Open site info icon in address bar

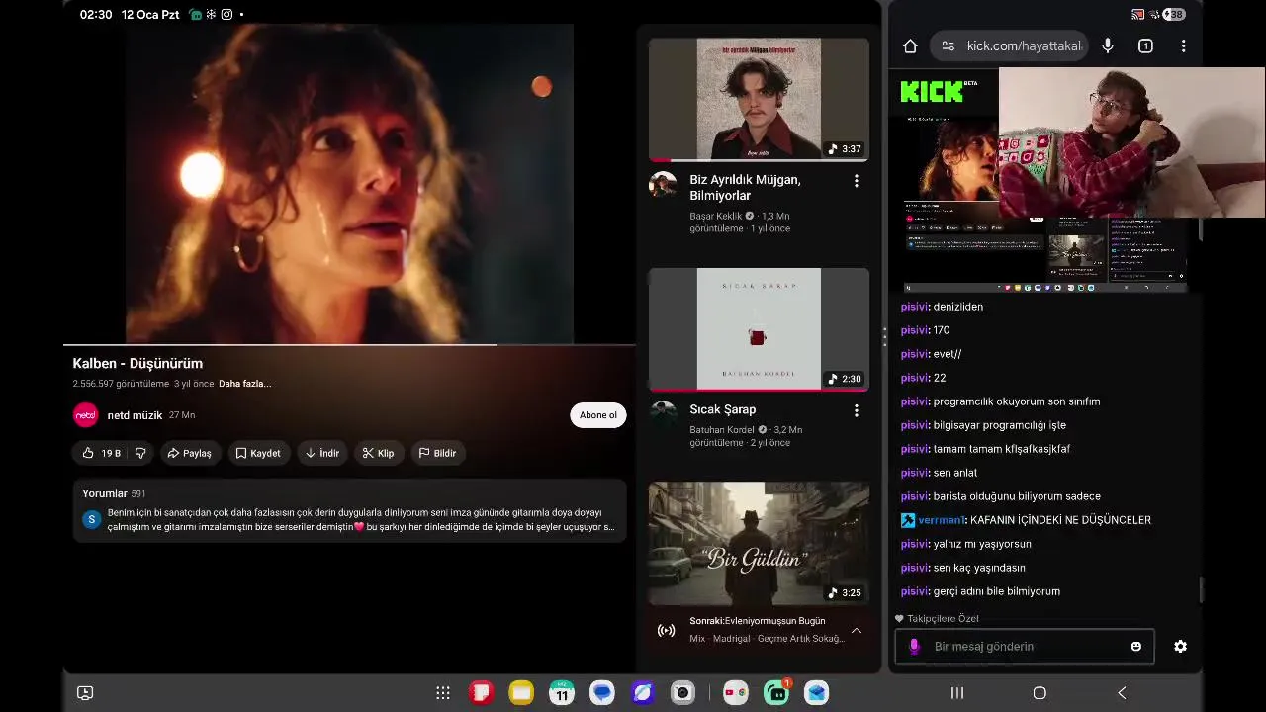948,45
